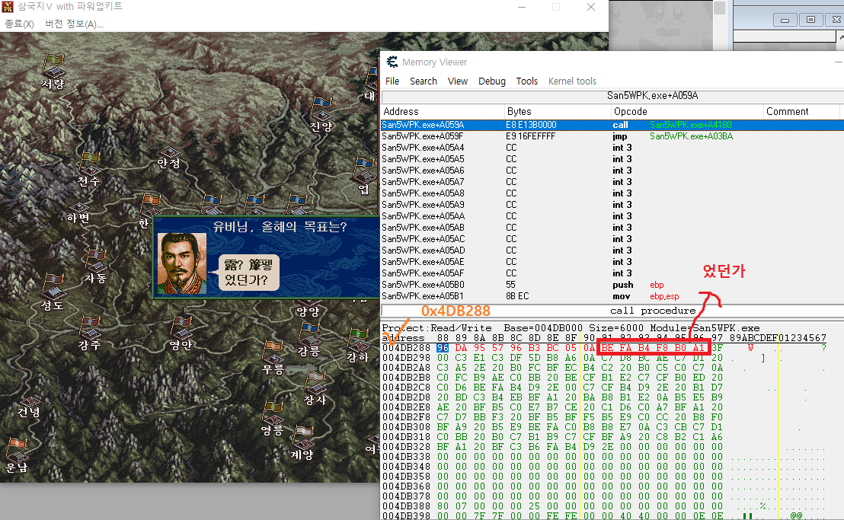Viewport: 844px width, 520px height.
Task: Select disassembler row San5WPK.exe+A05B1 mov ebp,esp
Action: coord(612,295)
